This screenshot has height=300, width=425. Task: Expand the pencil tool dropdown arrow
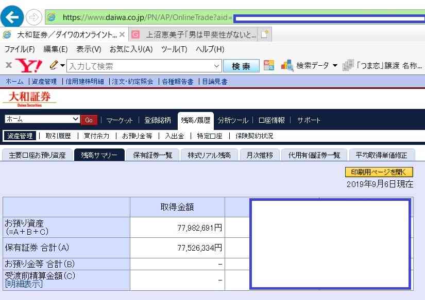[x=63, y=65]
